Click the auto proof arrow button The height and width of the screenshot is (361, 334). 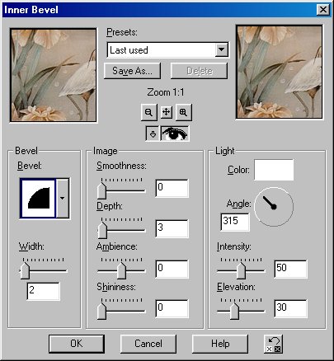[153, 134]
